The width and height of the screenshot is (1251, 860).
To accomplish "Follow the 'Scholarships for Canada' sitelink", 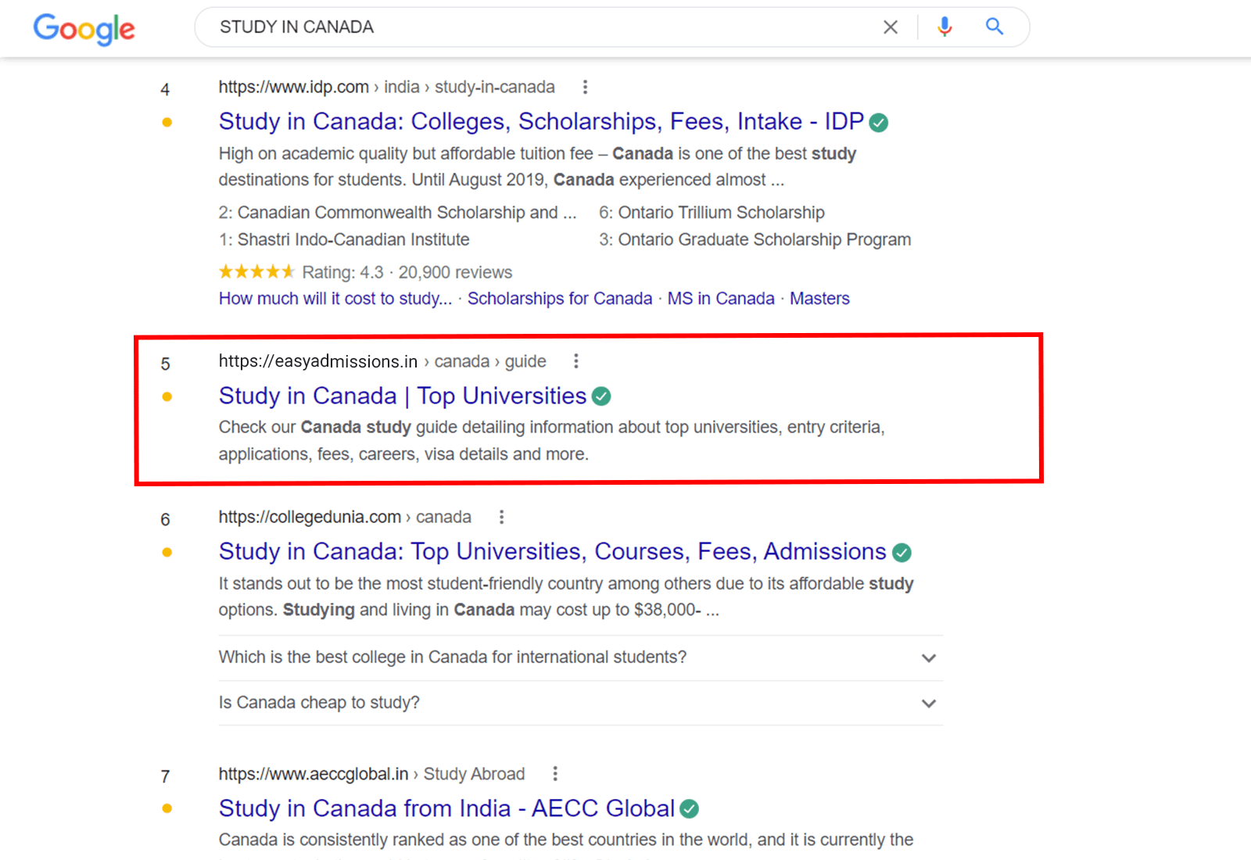I will tap(559, 299).
